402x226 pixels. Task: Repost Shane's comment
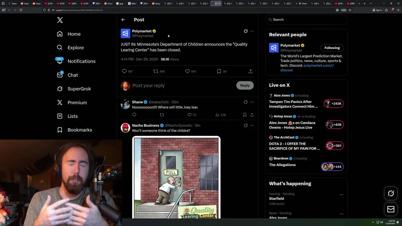click(x=162, y=115)
